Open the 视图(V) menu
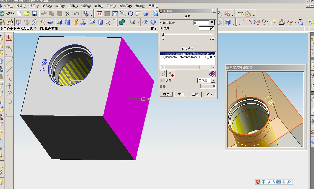The width and height of the screenshot is (314, 189). tap(34, 6)
